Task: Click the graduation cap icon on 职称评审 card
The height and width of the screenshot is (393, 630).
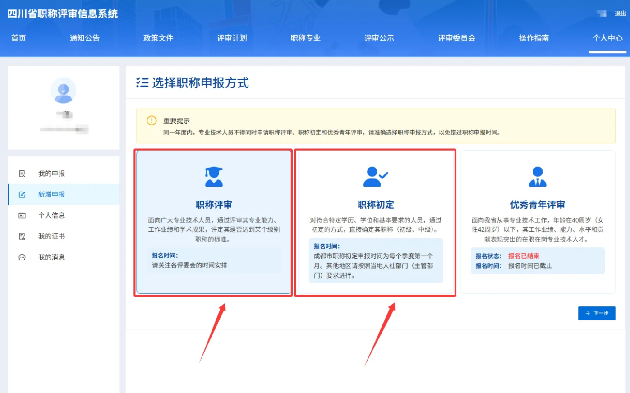Action: pos(213,175)
